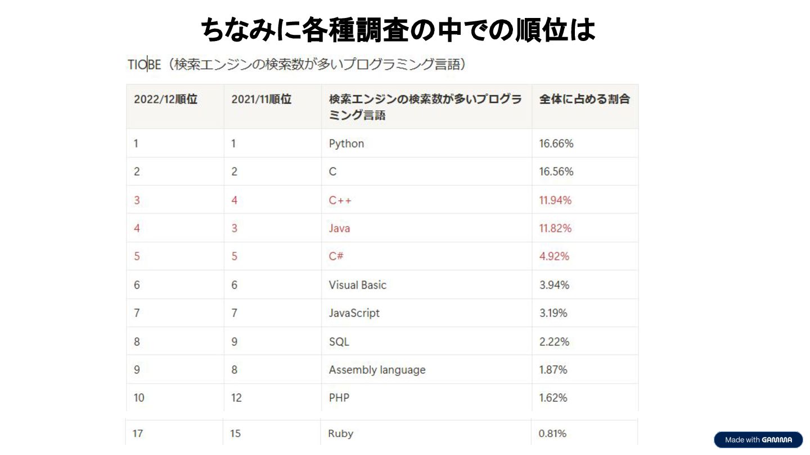Click the 全体に占める割合 column header
The image size is (810, 455).
pyautogui.click(x=584, y=99)
